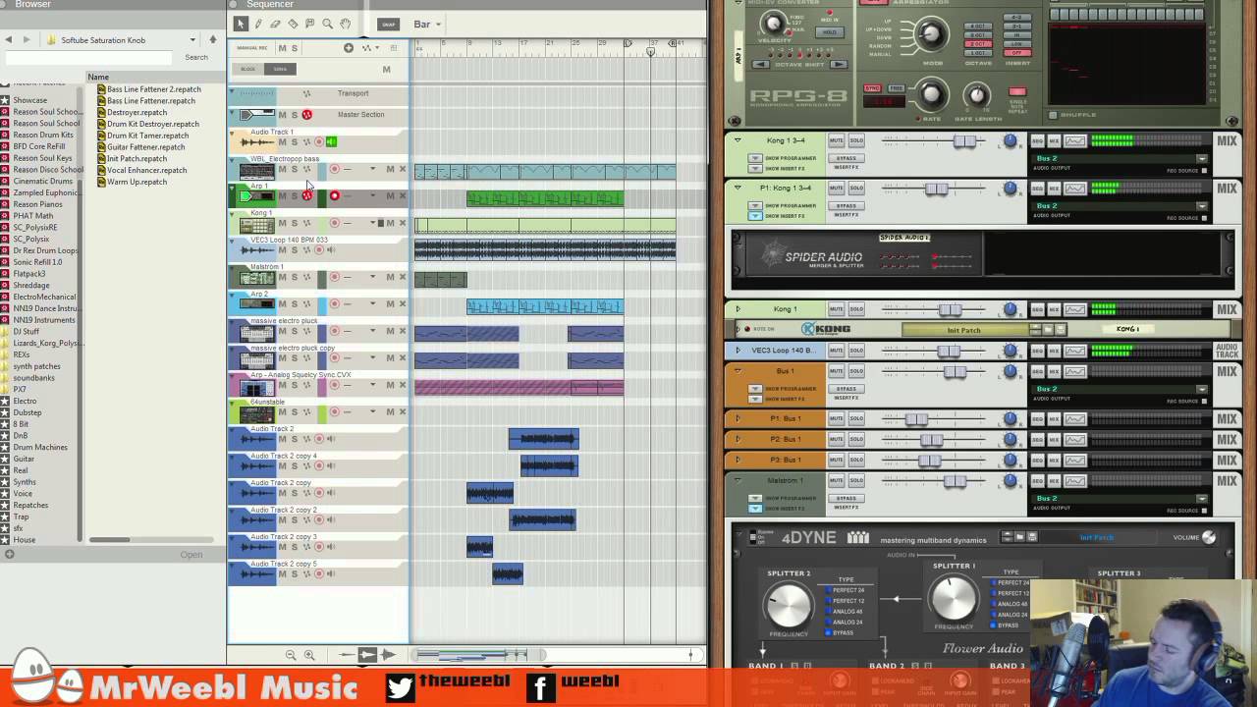Viewport: 1257px width, 707px height.
Task: Go up one folder level in Browser
Action: pos(212,39)
